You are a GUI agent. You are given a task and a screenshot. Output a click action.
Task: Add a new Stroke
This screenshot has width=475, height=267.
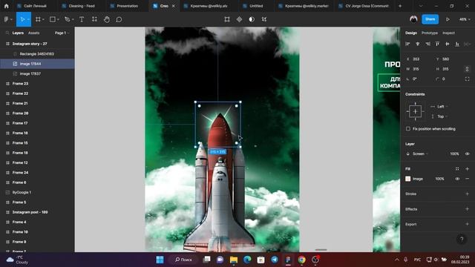click(467, 194)
